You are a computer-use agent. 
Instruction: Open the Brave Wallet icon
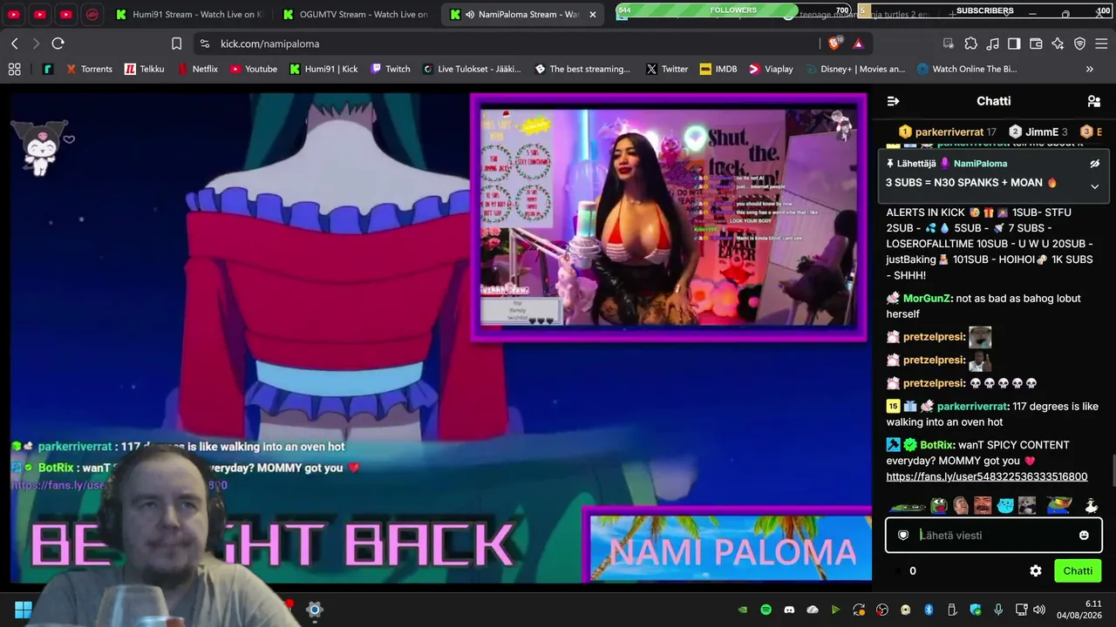point(1036,44)
